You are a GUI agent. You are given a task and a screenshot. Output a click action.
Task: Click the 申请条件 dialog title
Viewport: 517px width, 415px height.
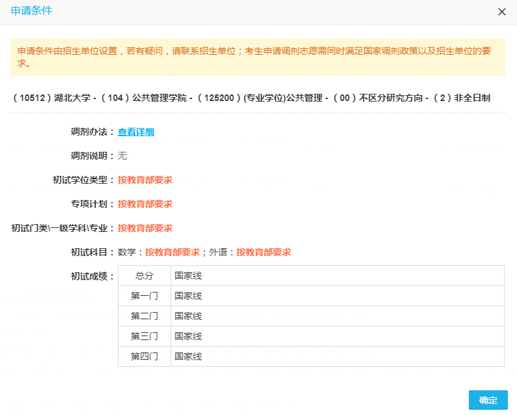point(32,11)
